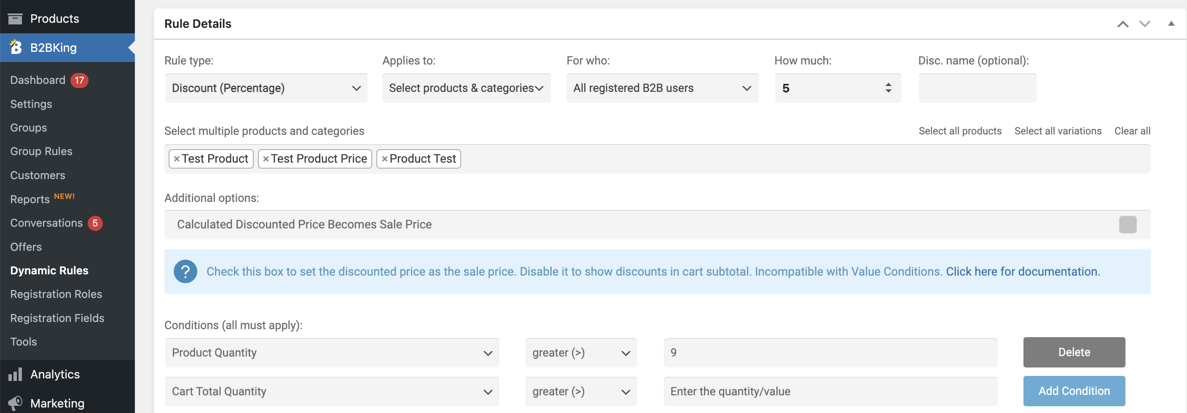Focus the Enter the quantity/value field
Image resolution: width=1187 pixels, height=413 pixels.
pos(830,392)
